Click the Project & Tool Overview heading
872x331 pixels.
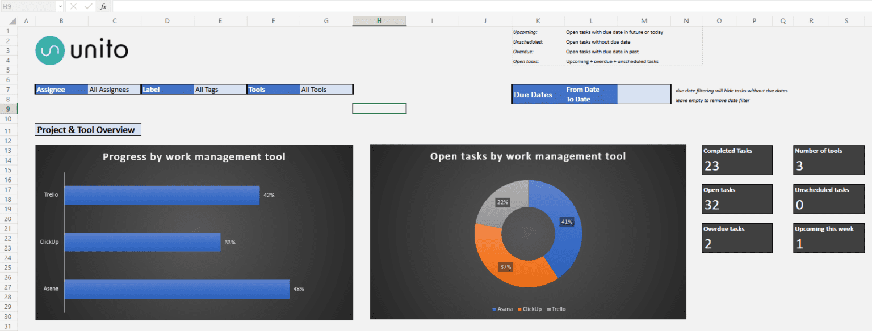coord(87,129)
